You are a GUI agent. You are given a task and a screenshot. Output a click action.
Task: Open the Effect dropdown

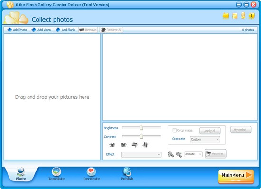[141, 154]
